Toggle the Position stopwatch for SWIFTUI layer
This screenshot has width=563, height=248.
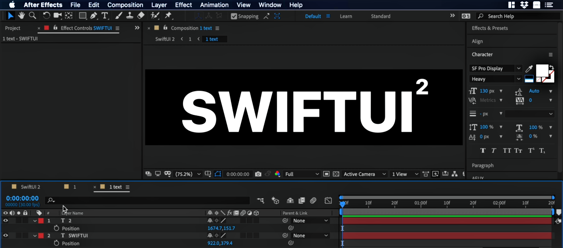(x=57, y=243)
